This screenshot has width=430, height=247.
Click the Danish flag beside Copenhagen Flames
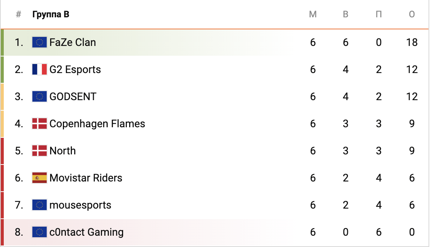40,123
